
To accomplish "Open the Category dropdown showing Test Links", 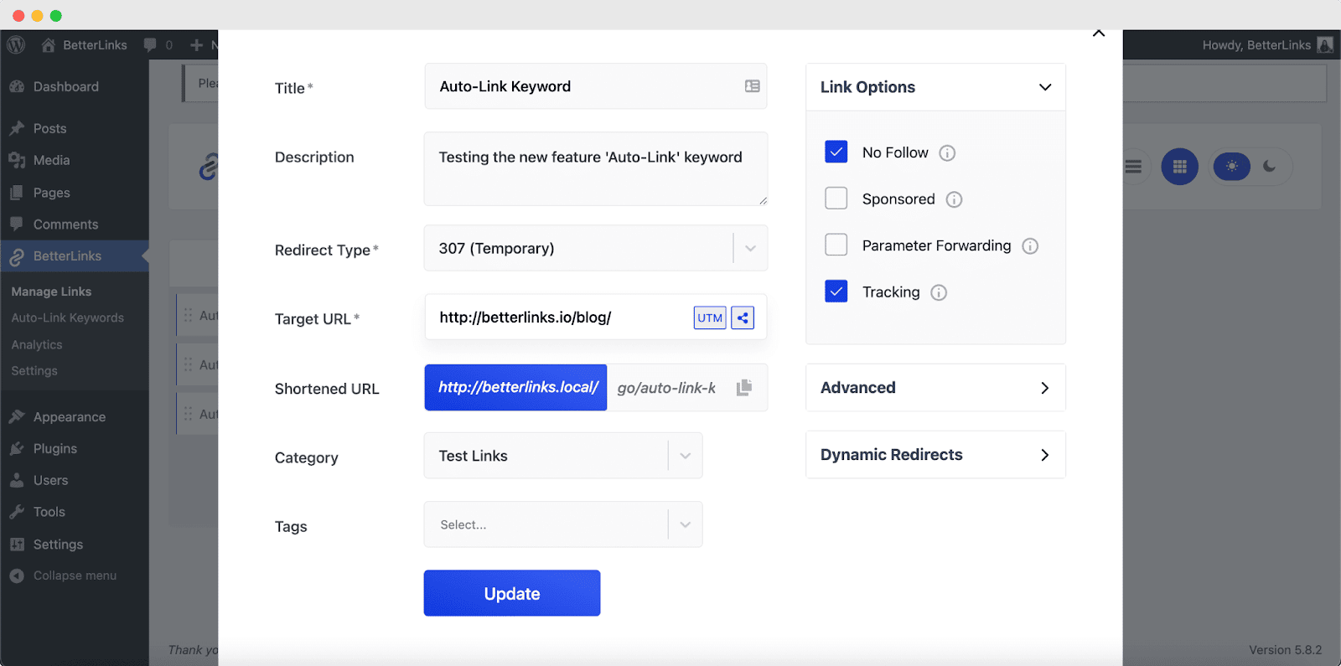I will click(x=563, y=456).
